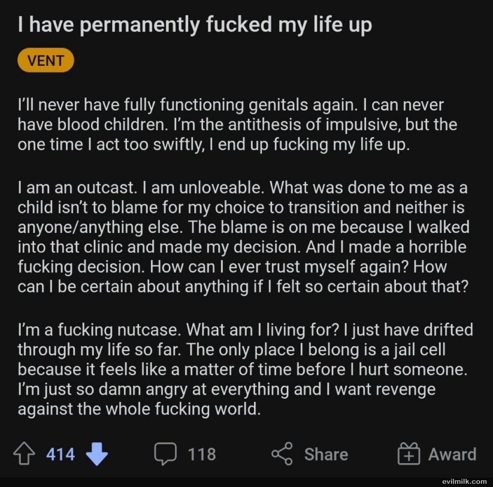
Task: Click the sentence 'How can I ever trust myself again?'
Action: pyautogui.click(x=279, y=267)
